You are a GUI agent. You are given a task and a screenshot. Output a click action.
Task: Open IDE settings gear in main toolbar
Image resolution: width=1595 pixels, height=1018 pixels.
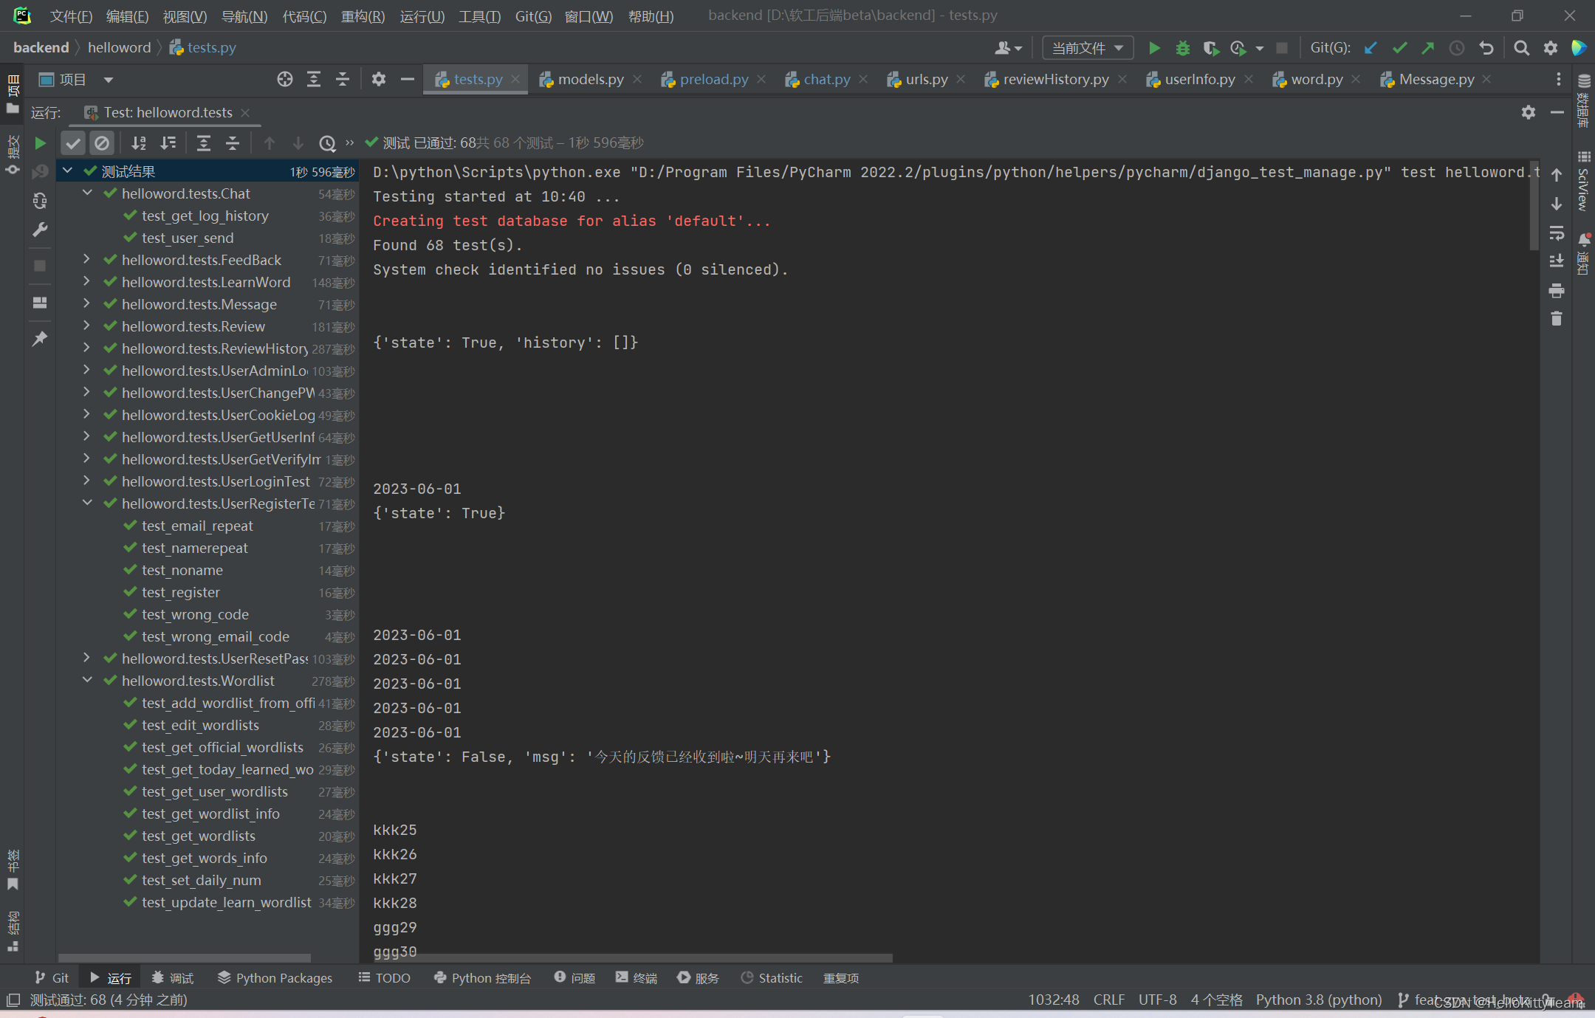(1551, 48)
